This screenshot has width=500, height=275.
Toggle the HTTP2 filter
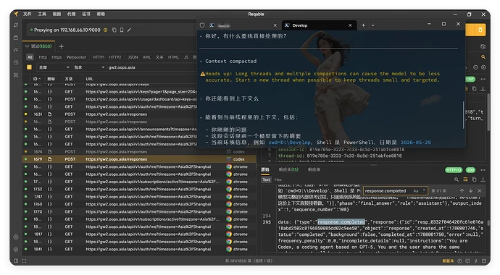114,57
